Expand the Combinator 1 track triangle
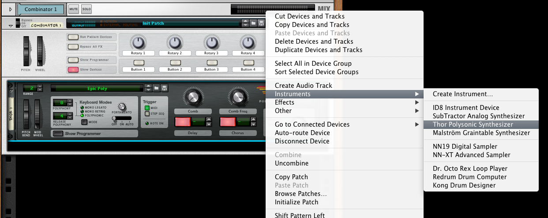Screen dimensions: 548x218 click(x=11, y=9)
